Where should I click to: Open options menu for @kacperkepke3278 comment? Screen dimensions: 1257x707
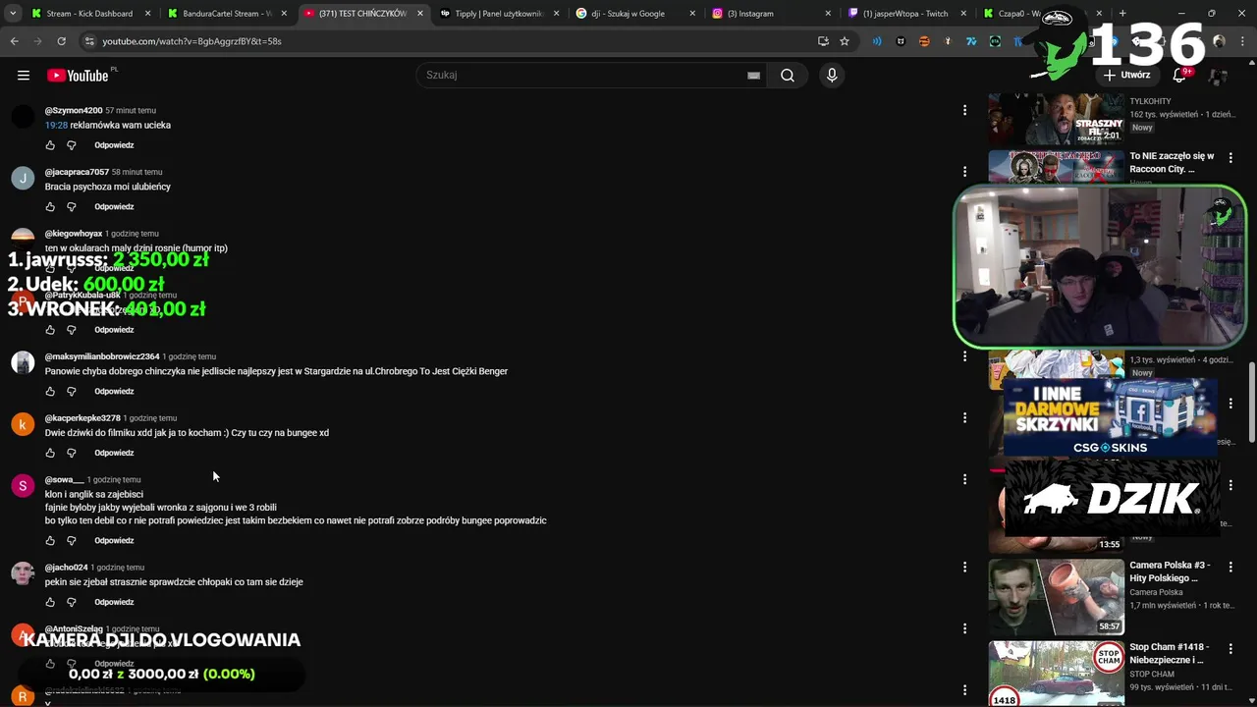coord(964,417)
